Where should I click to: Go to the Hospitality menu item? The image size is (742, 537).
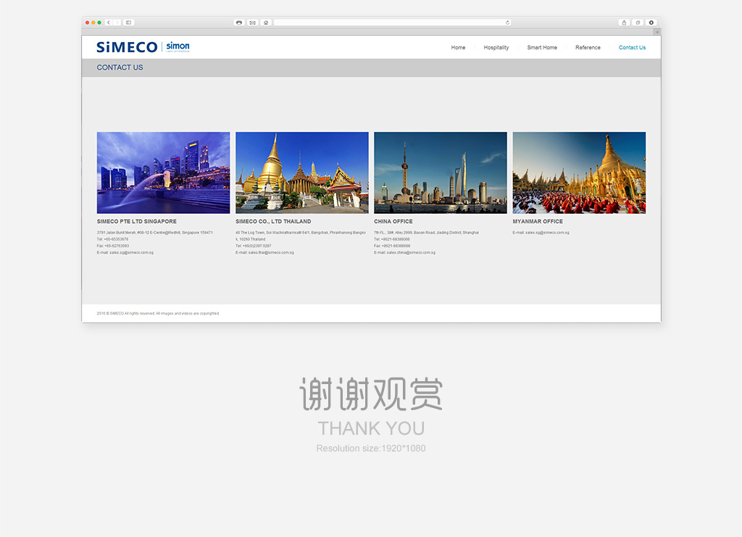(496, 48)
